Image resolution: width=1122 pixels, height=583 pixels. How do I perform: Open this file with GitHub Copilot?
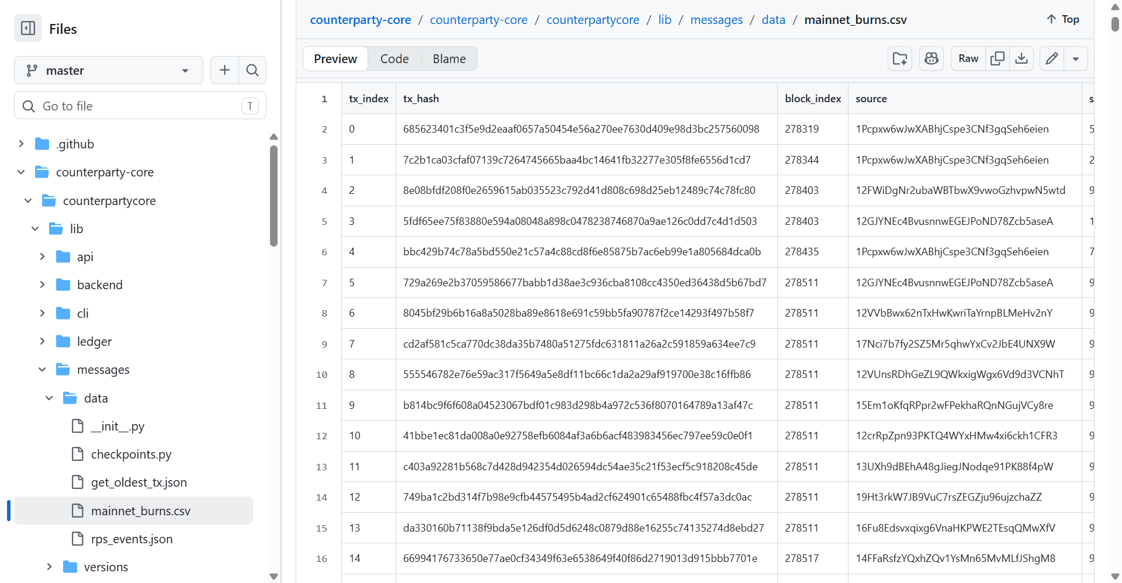click(931, 58)
